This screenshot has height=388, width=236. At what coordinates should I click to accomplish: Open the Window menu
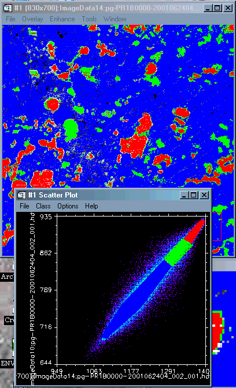point(115,19)
